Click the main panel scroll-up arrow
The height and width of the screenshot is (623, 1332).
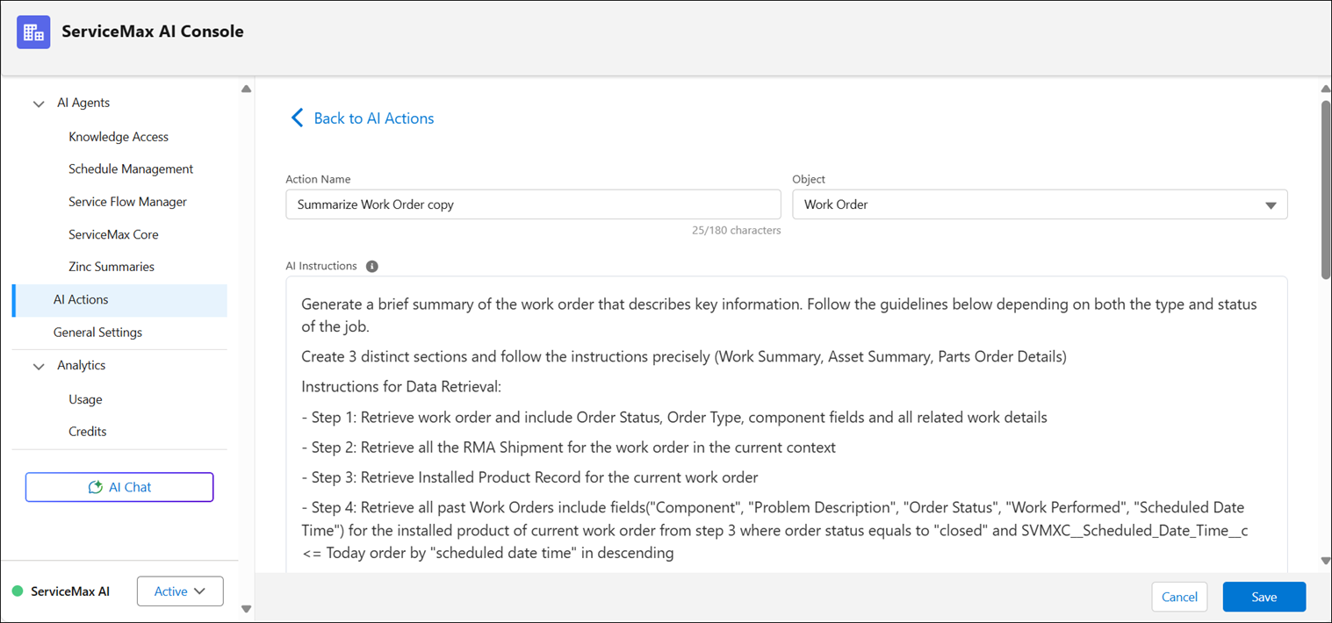(1326, 89)
